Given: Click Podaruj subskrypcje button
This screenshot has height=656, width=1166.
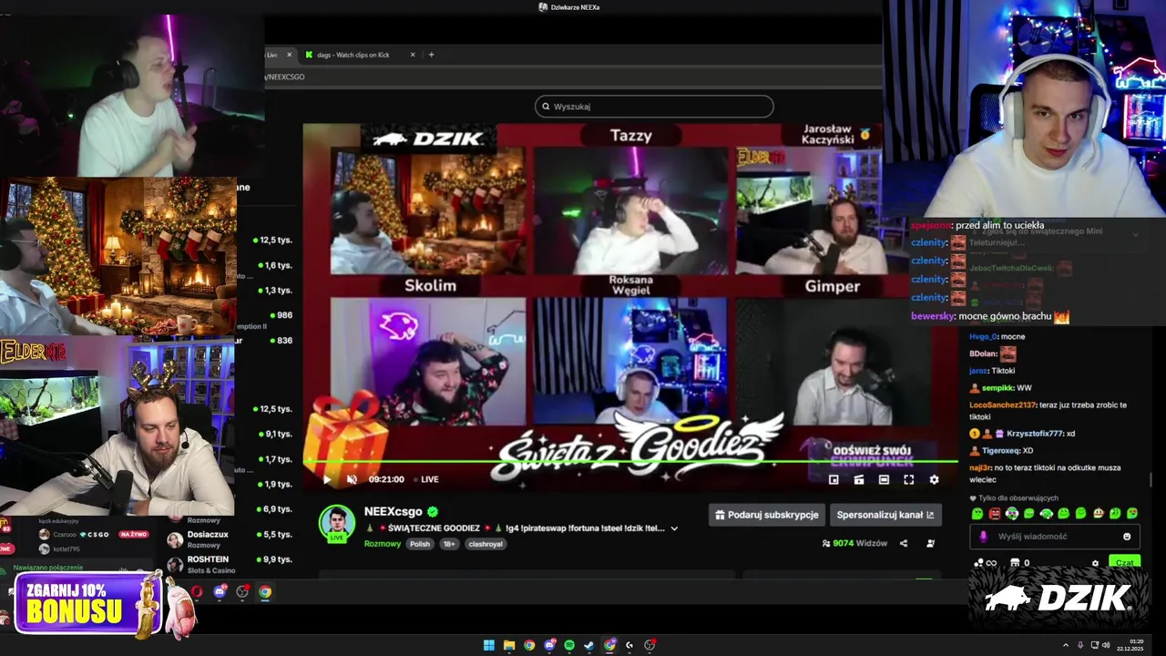Looking at the screenshot, I should [x=767, y=515].
